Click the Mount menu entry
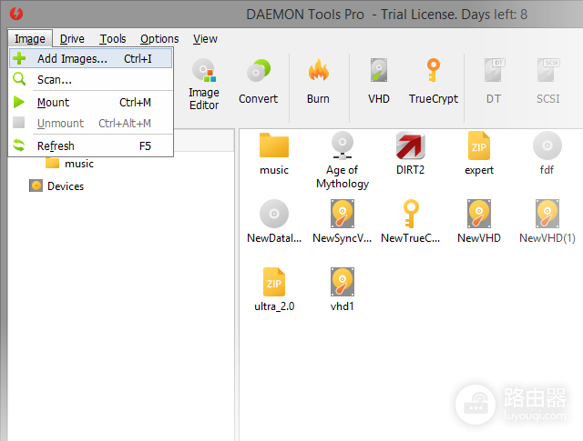This screenshot has height=441, width=583. pyautogui.click(x=91, y=102)
